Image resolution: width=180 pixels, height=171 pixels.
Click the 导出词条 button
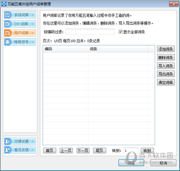(x=166, y=74)
